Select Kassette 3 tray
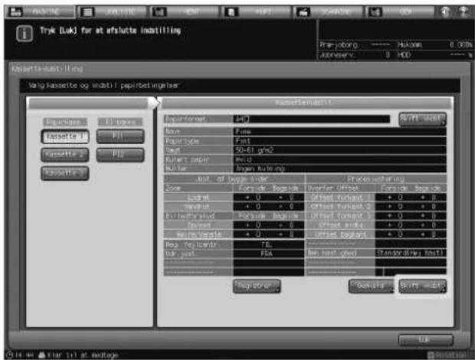Viewport: 475px width, 360px height. click(x=65, y=174)
